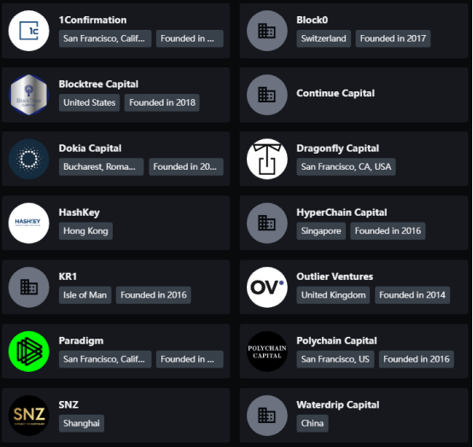Click the Dragonfly Capital logo
The height and width of the screenshot is (447, 473).
click(267, 159)
